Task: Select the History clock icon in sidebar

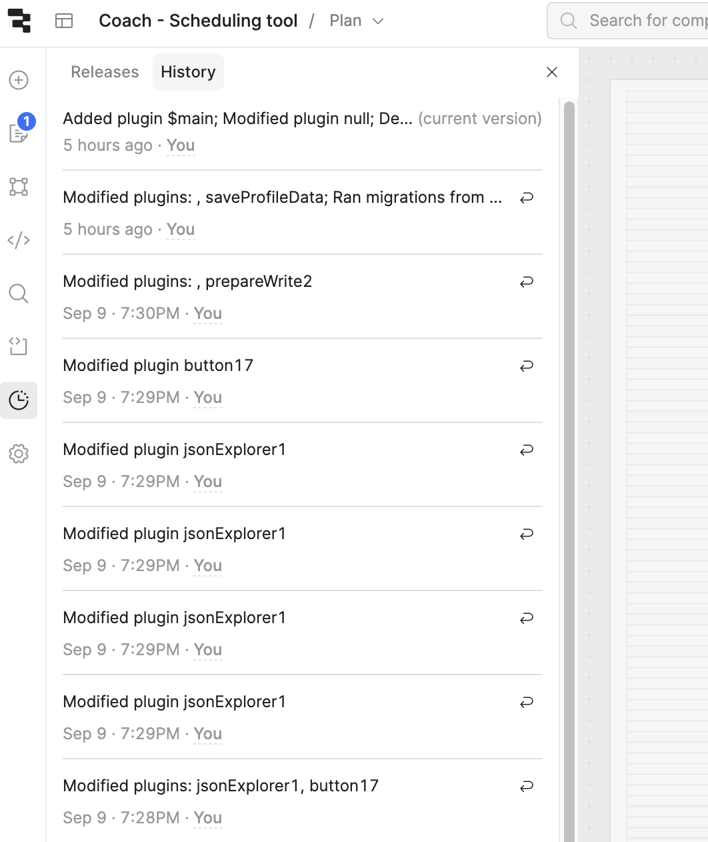Action: click(x=19, y=400)
